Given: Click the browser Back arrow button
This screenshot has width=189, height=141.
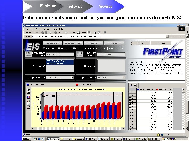Looking at the screenshot, I should tap(29, 33).
